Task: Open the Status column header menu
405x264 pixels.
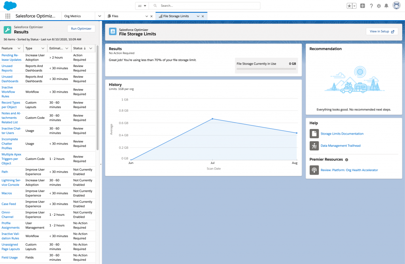Action: [91, 48]
